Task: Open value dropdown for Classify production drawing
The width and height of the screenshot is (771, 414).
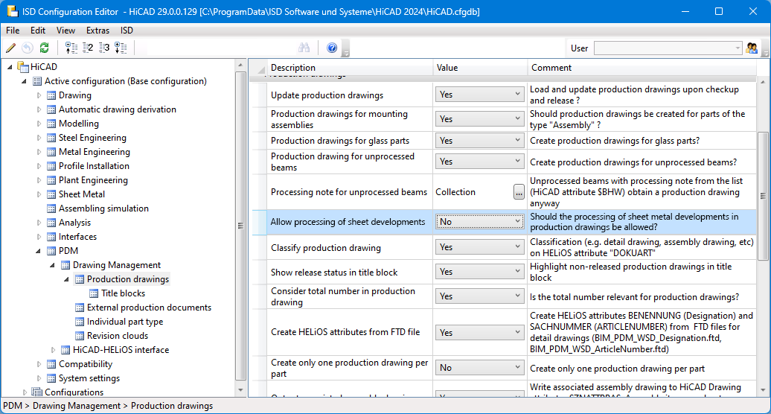Action: point(479,246)
